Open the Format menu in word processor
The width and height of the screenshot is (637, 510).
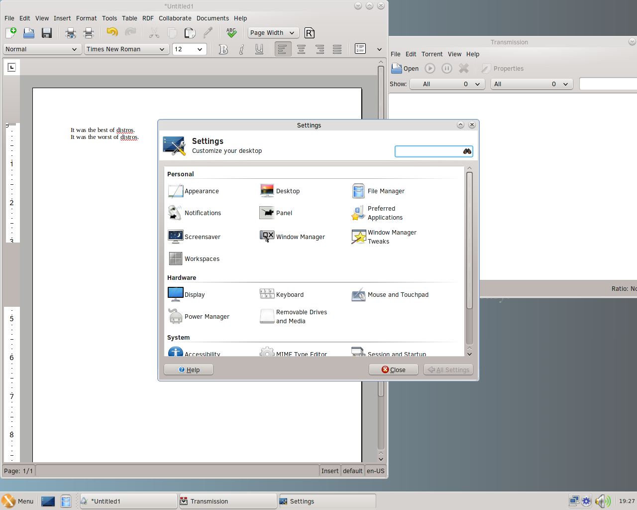click(87, 18)
